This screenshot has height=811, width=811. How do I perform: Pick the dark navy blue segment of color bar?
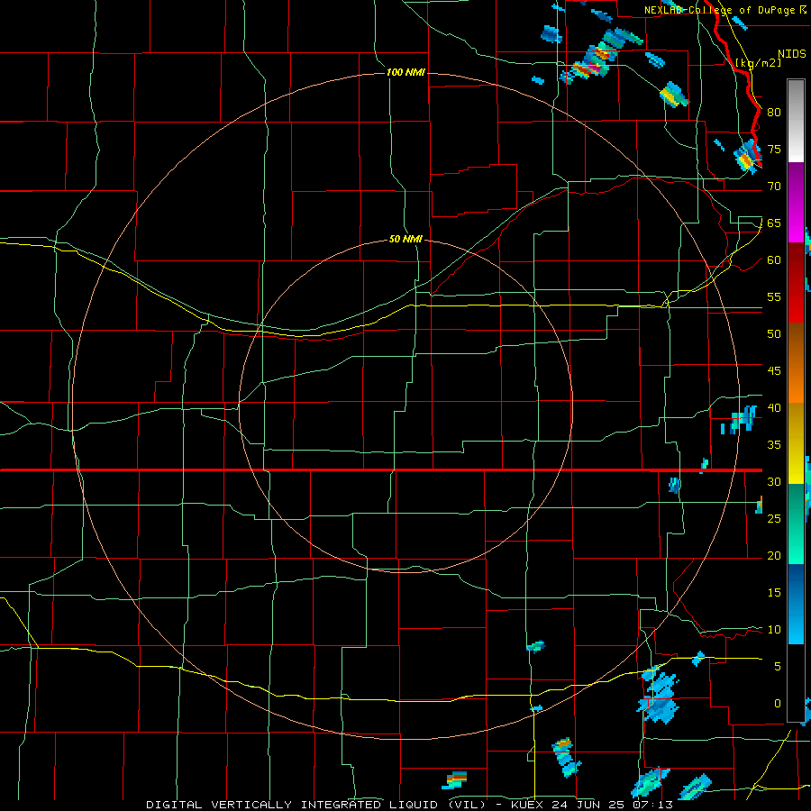point(796,578)
